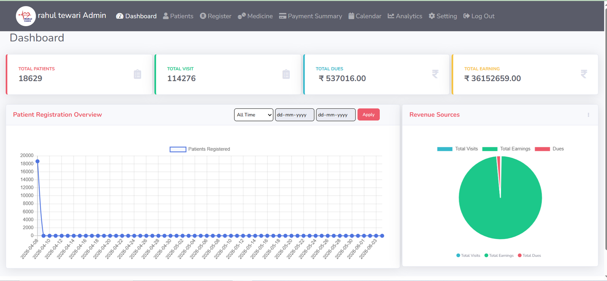Open the All Time range dropdown
This screenshot has height=281, width=607.
pyautogui.click(x=254, y=115)
